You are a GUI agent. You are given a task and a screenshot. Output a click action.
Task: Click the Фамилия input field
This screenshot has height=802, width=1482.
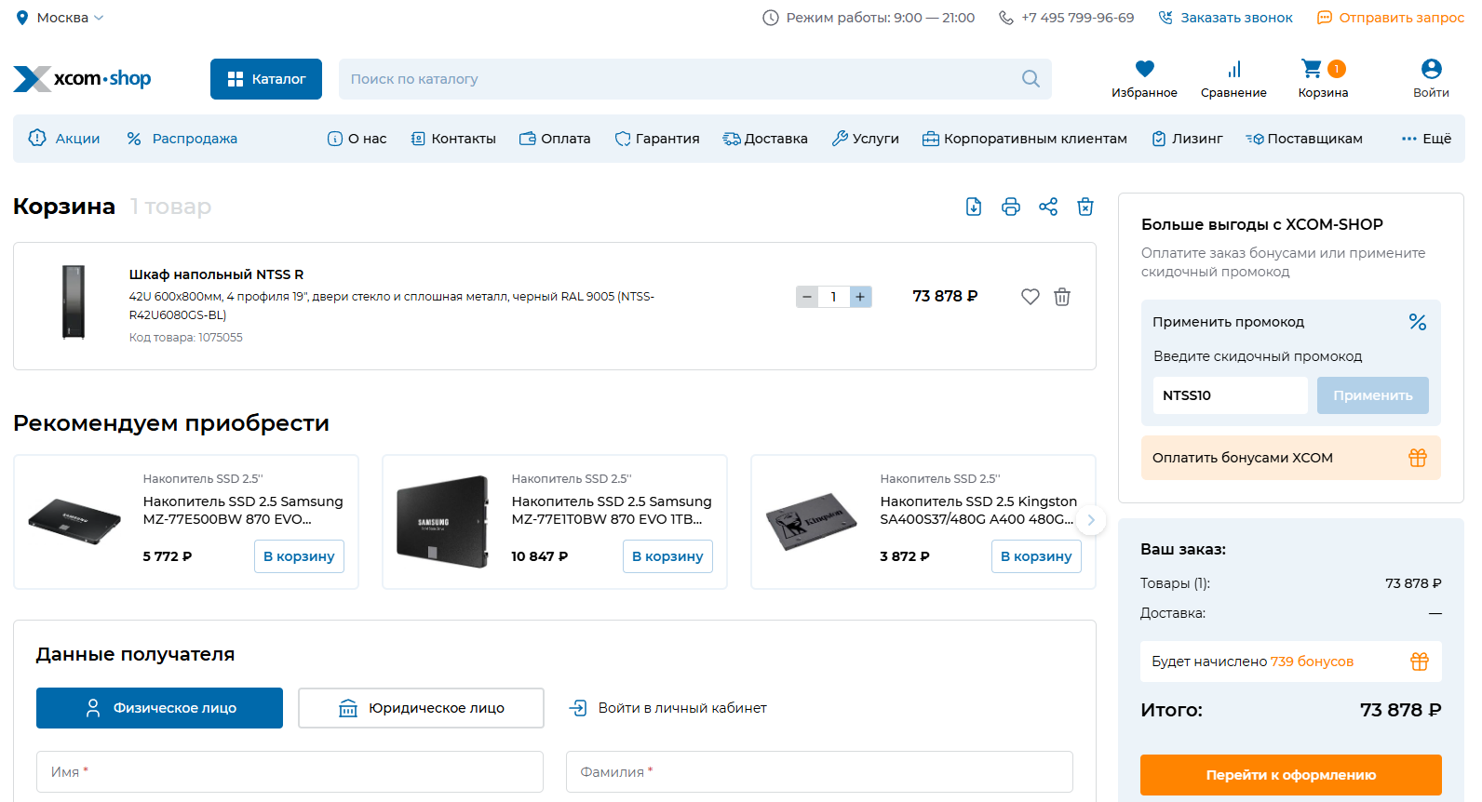point(819,772)
